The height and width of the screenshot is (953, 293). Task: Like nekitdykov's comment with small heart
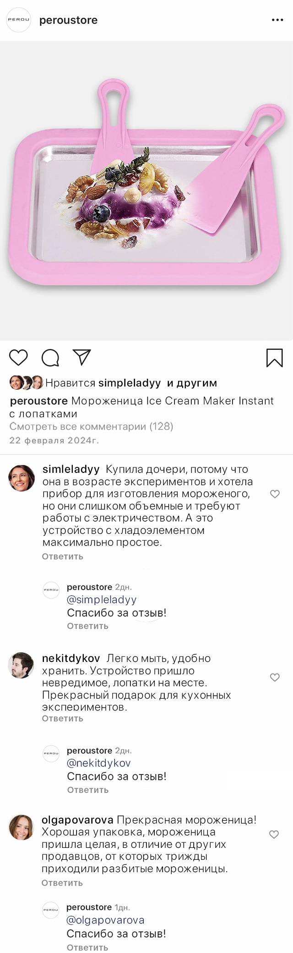click(275, 677)
